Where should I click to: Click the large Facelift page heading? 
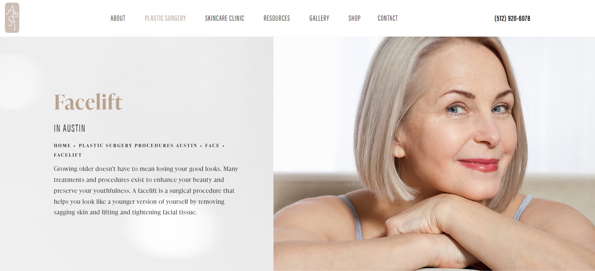pos(88,102)
